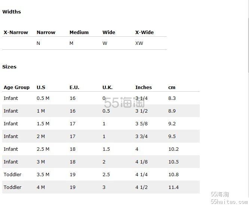Select the X-Narrow column header

[x=16, y=33]
